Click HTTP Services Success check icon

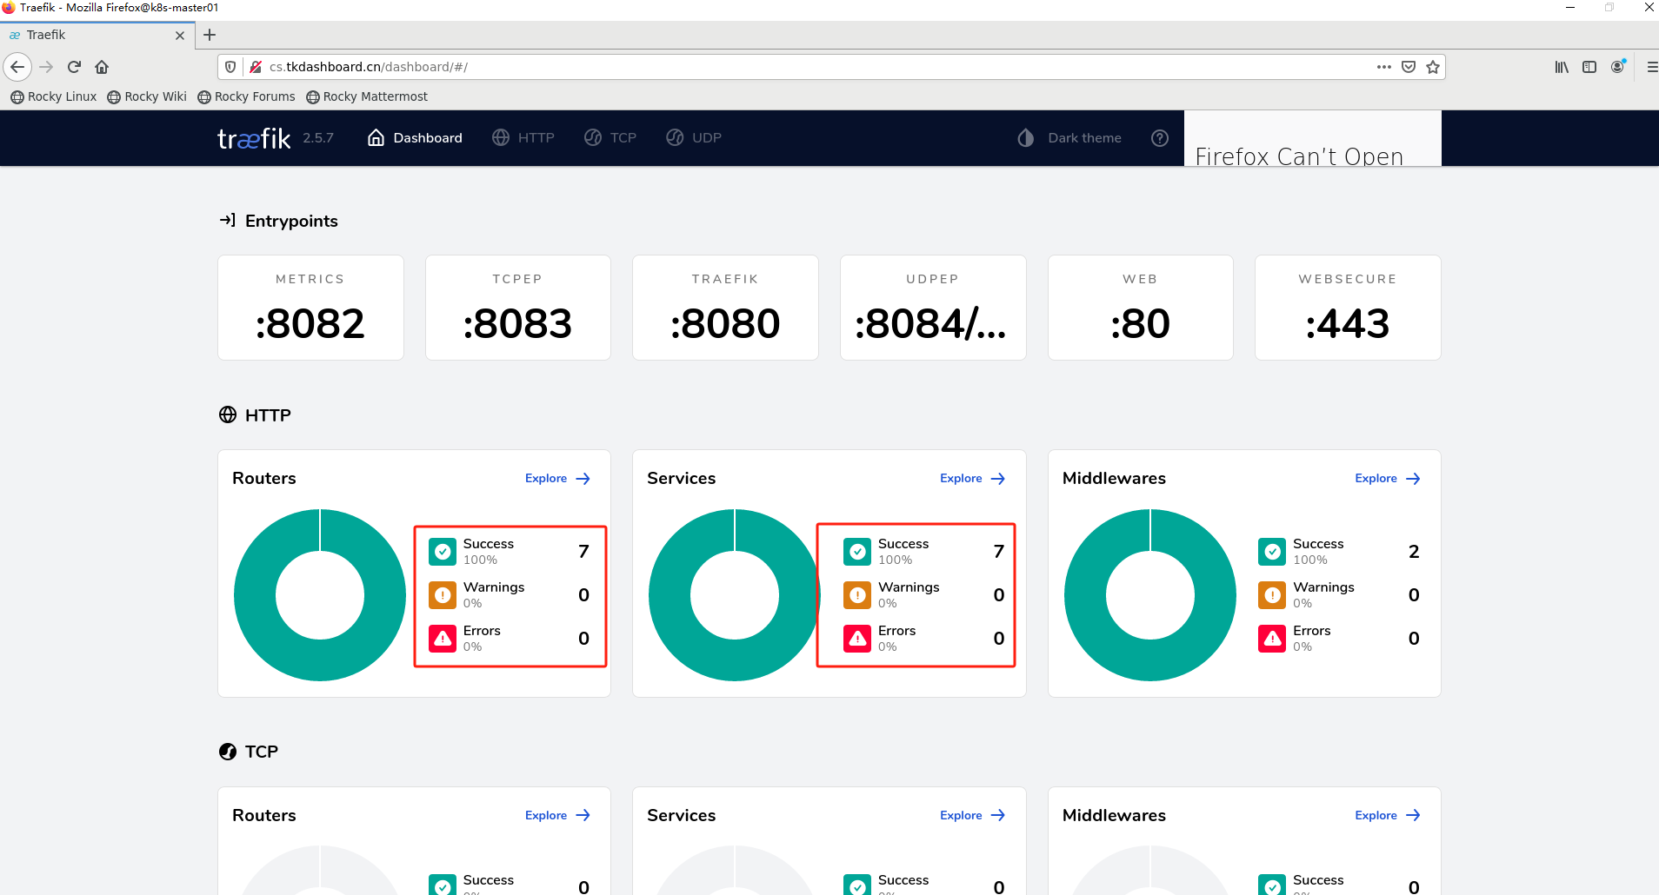(x=857, y=552)
